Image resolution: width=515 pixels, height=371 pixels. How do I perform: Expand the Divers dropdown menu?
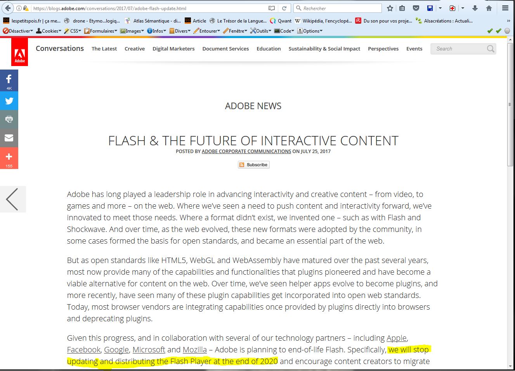coord(180,31)
